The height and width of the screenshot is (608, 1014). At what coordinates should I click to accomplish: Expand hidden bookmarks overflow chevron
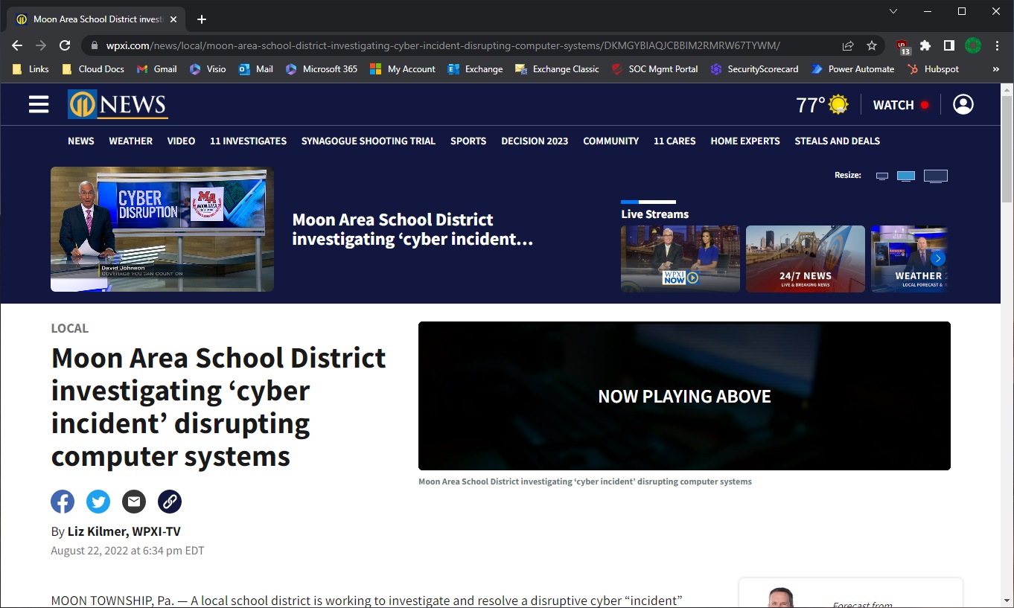click(996, 69)
